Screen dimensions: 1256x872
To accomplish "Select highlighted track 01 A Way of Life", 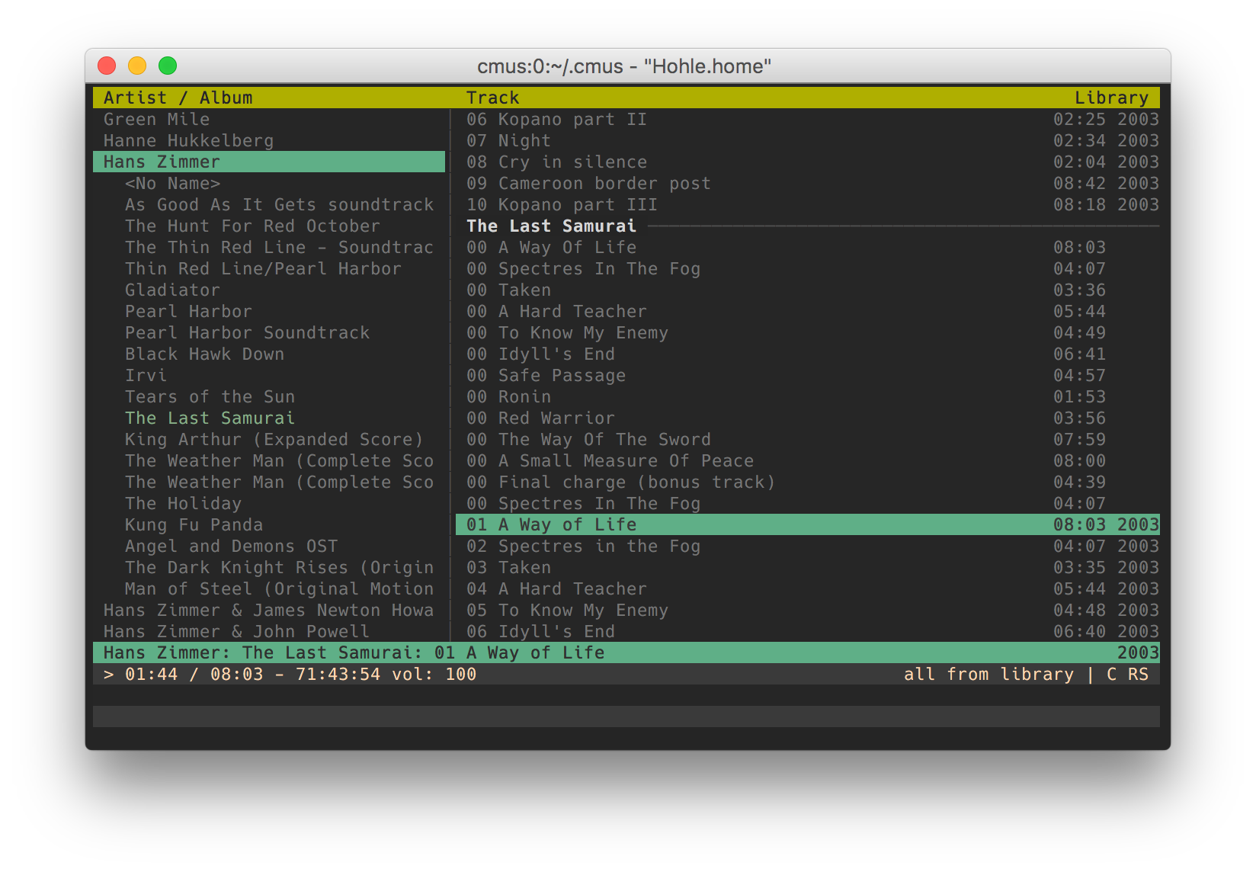I will [808, 524].
